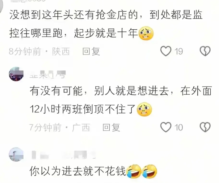This screenshot has height=183, width=219.
Task: Like the comment with 19 likes
Action: [166, 51]
